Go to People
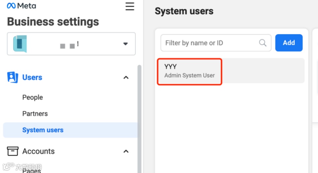The width and height of the screenshot is (318, 173). tap(32, 98)
